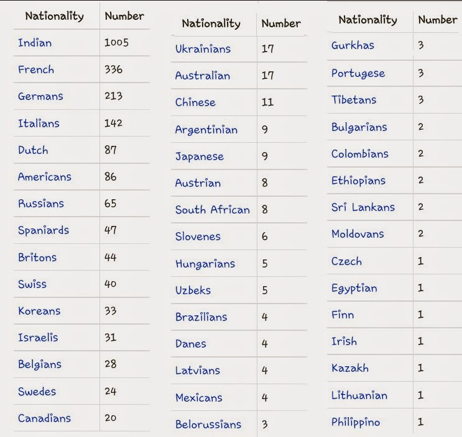Select the Germans link

point(40,96)
